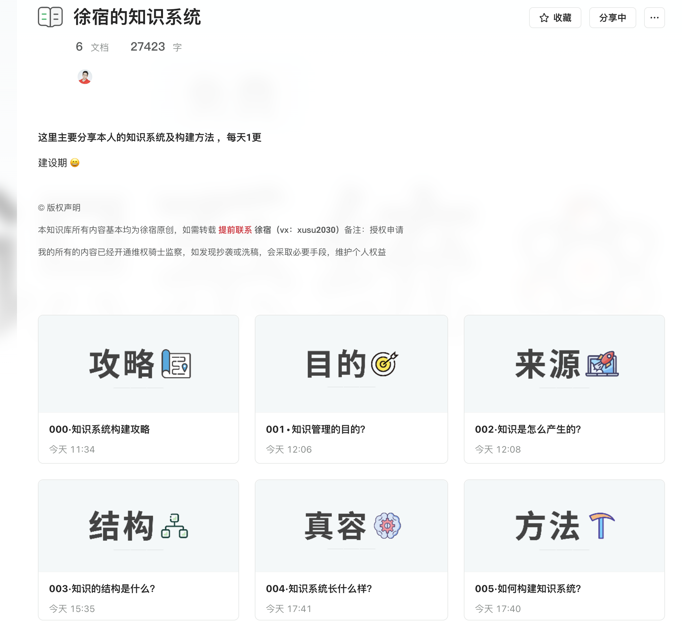
Task: Open document 005·如何构建知识系统?
Action: (528, 588)
